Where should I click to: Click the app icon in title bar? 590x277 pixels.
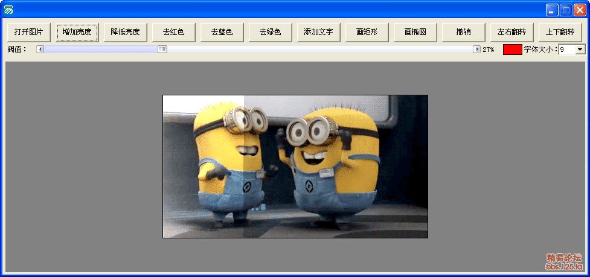8,10
